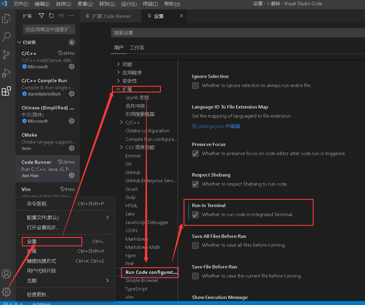Viewport: 365px width, 305px height.
Task: Select the Emmet settings tree item
Action: click(133, 156)
